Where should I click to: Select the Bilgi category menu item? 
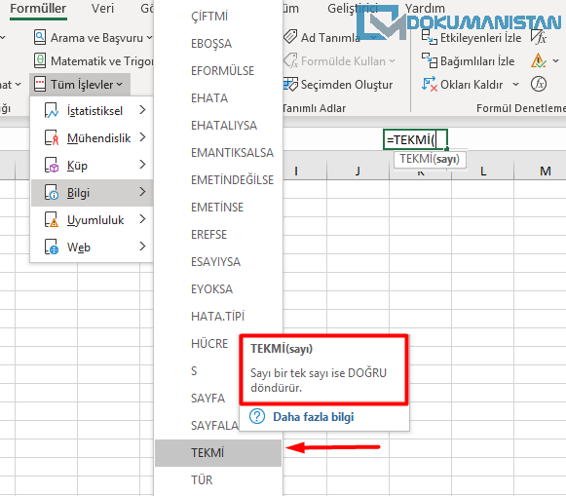93,193
